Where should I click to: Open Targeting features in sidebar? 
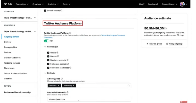(x=12, y=63)
